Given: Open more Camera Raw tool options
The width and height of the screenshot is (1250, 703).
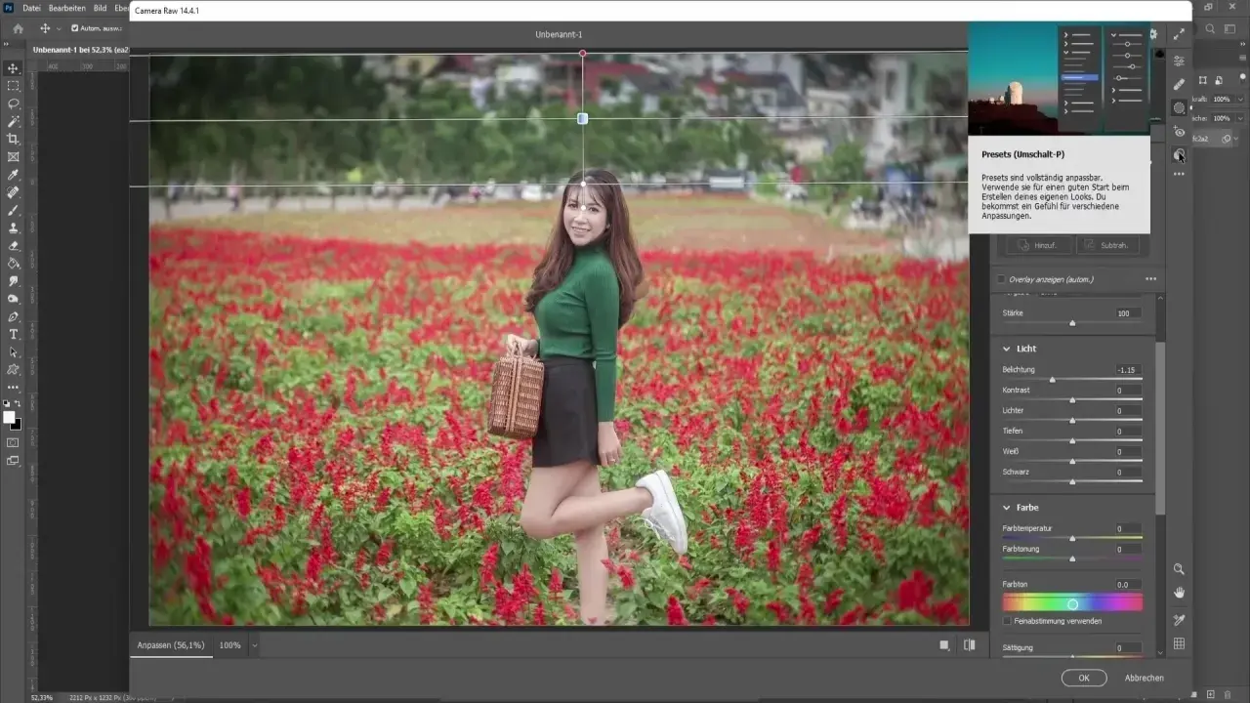Looking at the screenshot, I should [1180, 174].
